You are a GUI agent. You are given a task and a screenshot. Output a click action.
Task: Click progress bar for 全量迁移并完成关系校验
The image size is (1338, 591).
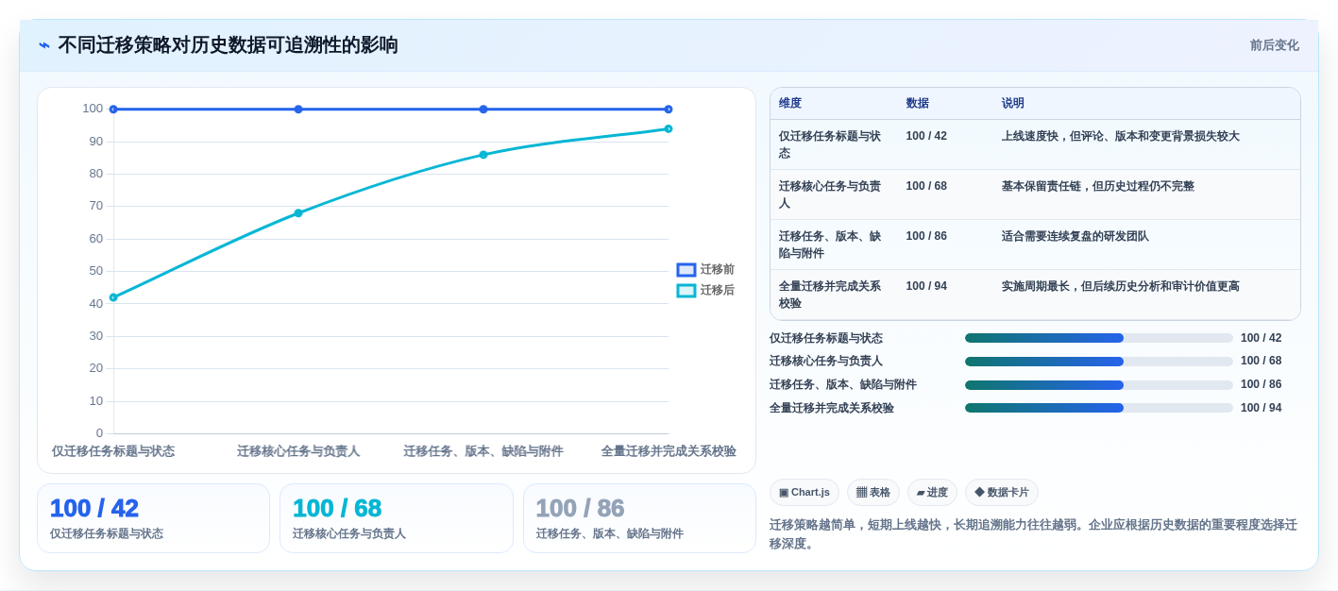[x=1099, y=408]
